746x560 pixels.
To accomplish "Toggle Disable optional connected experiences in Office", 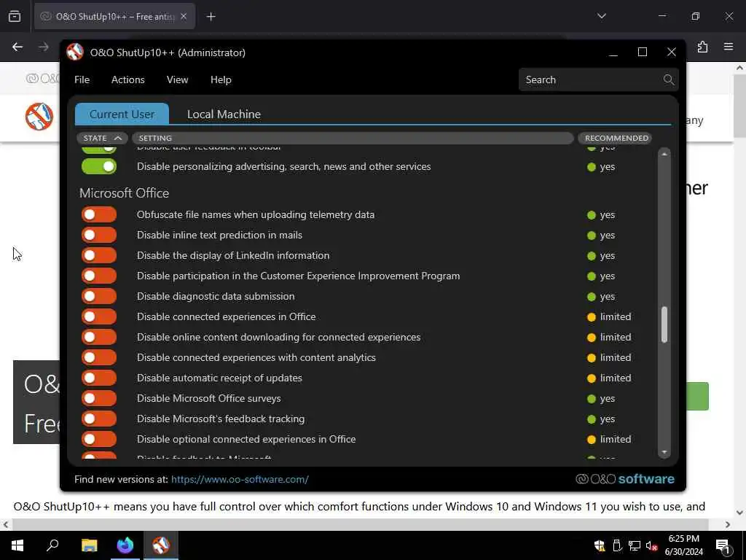I will pyautogui.click(x=99, y=439).
